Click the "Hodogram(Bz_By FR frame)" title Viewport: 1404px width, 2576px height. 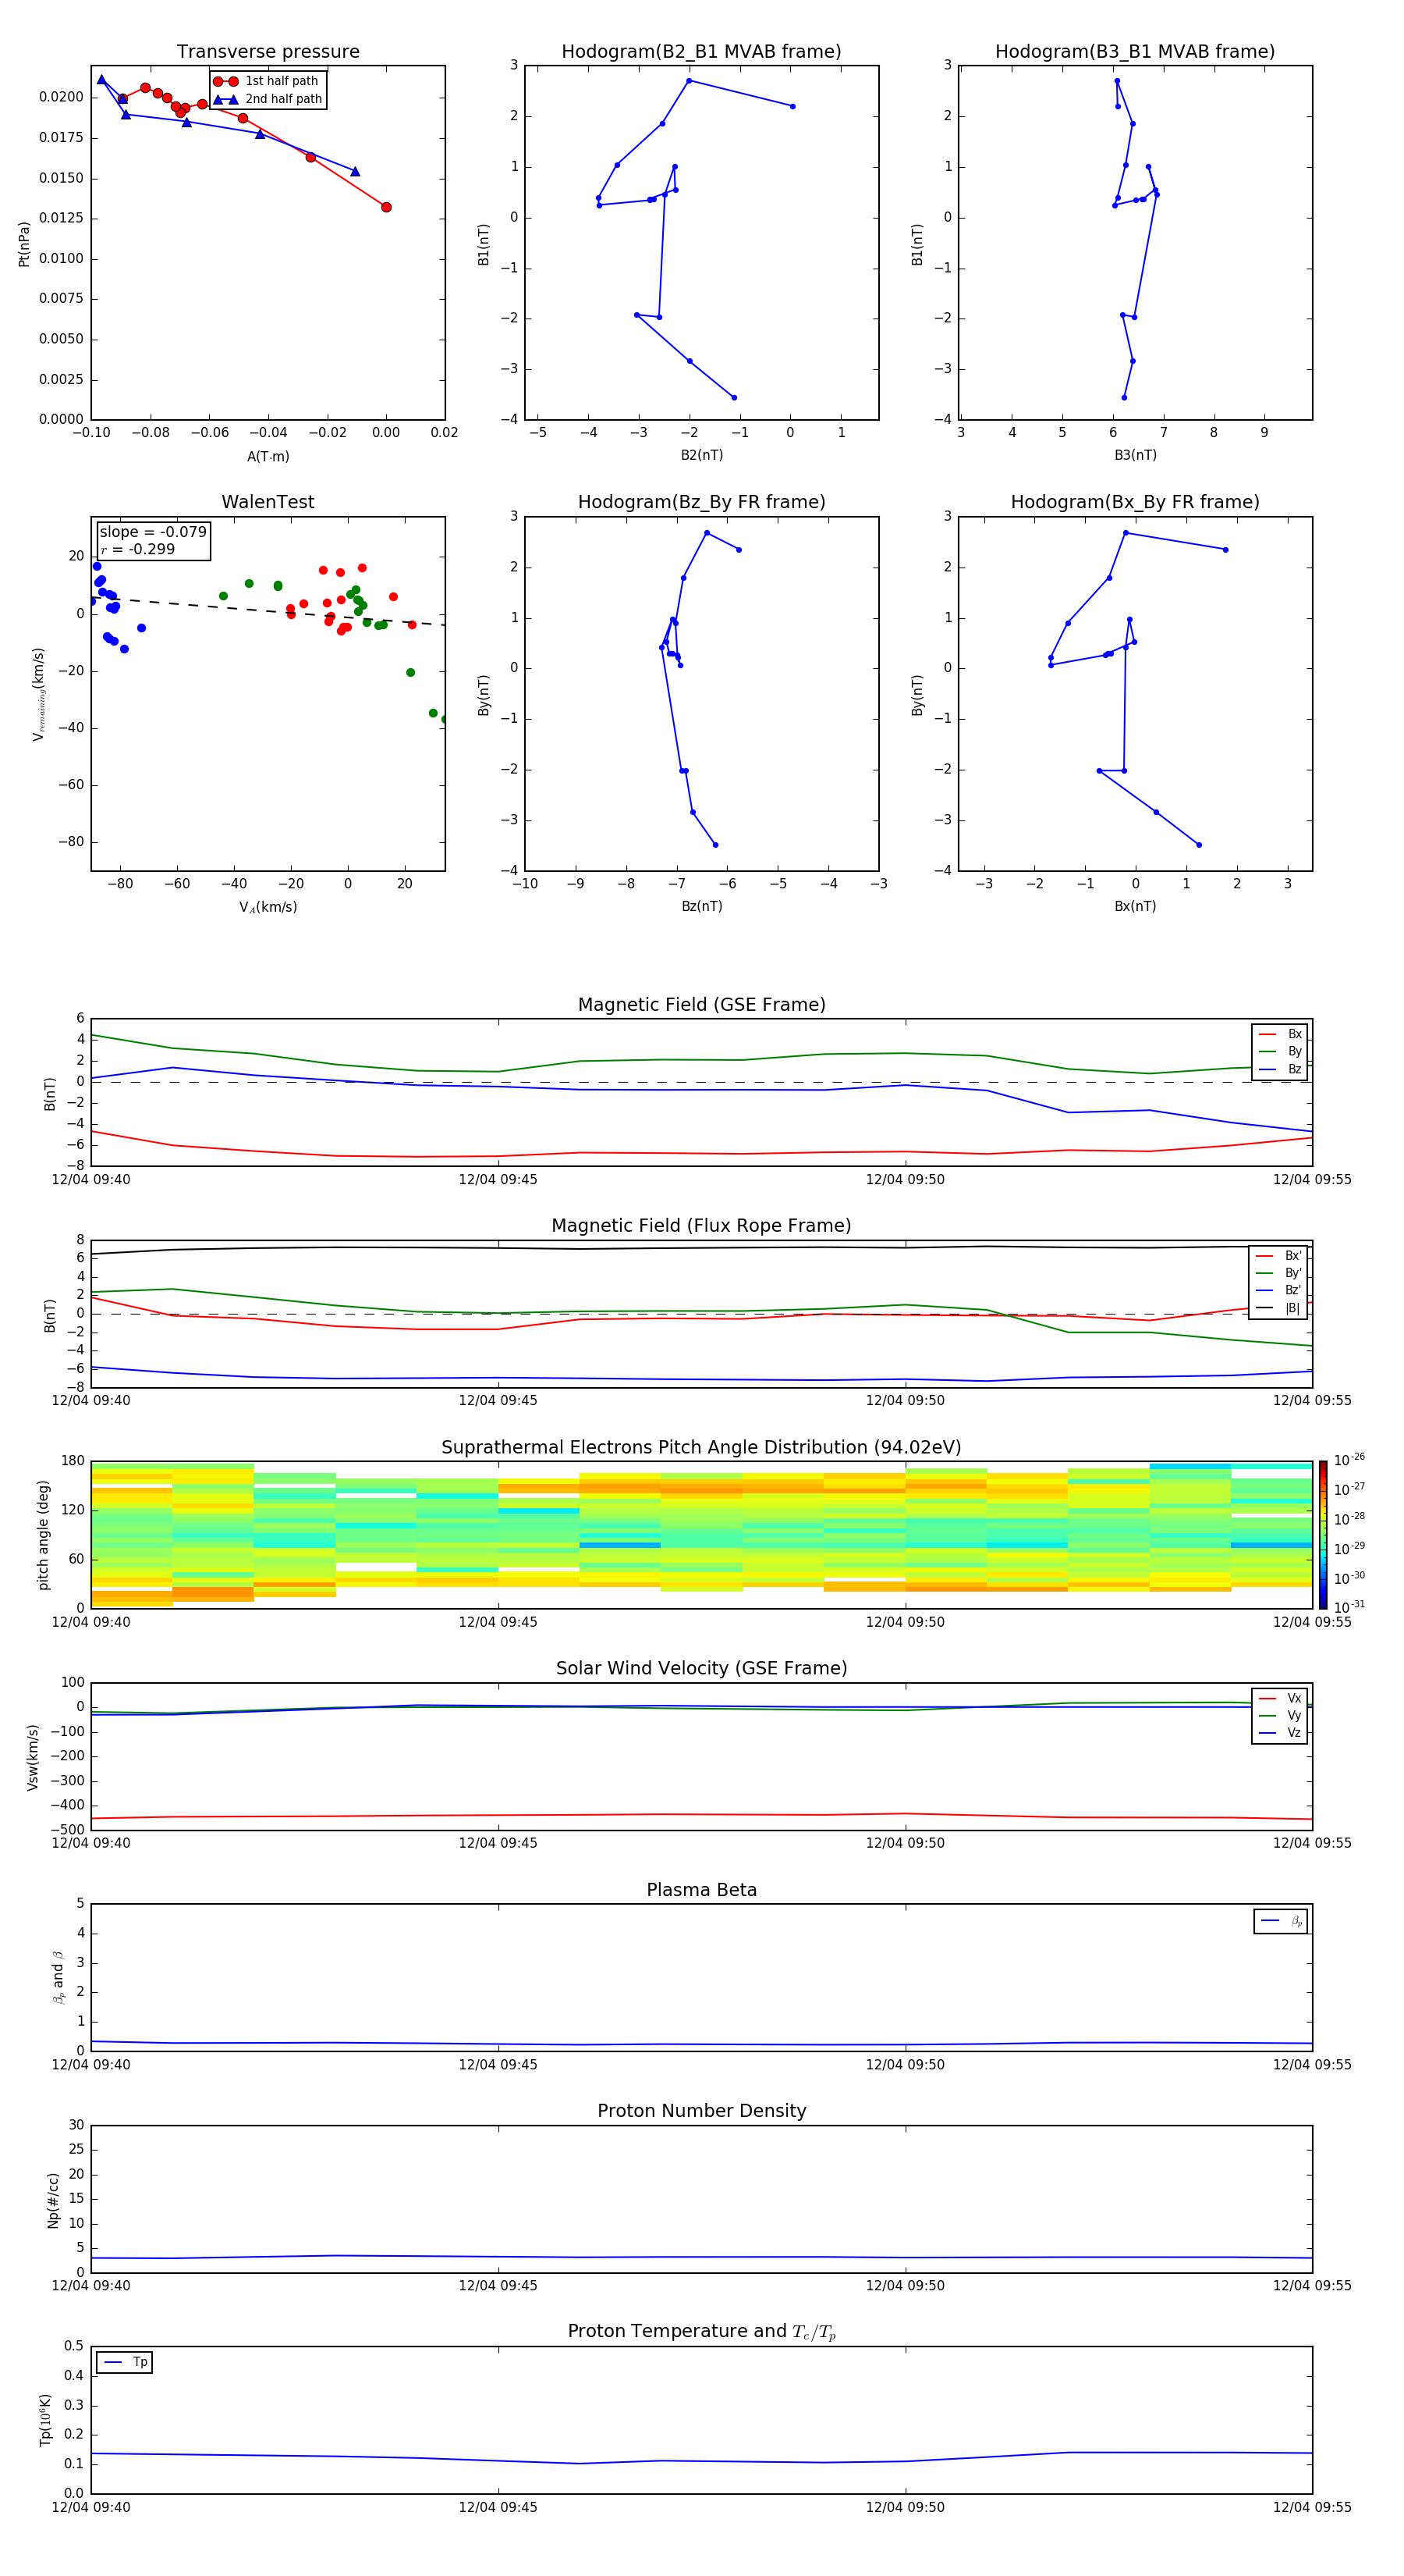tap(700, 502)
